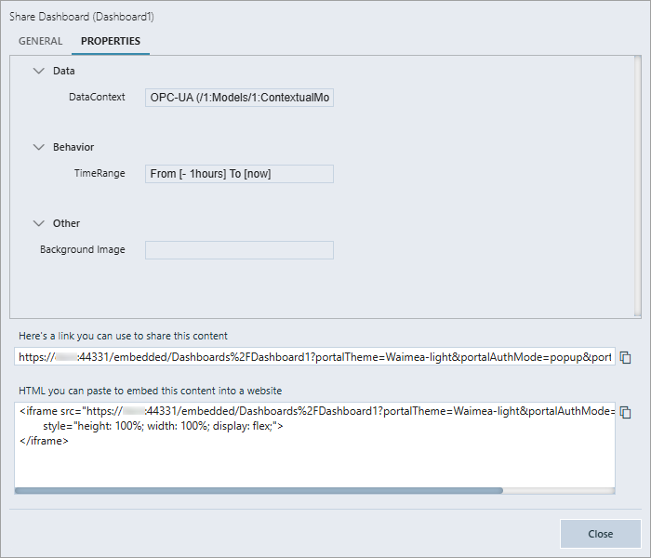The height and width of the screenshot is (558, 651).
Task: Click the TimeRange property label
Action: click(x=100, y=173)
